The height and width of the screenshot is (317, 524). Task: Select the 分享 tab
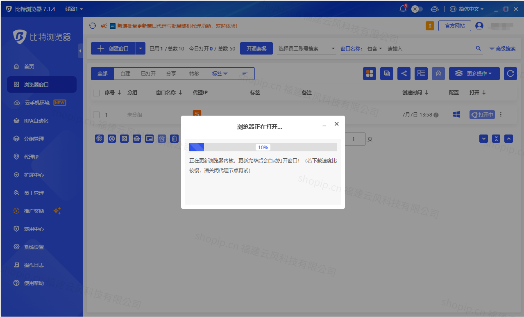click(x=171, y=74)
